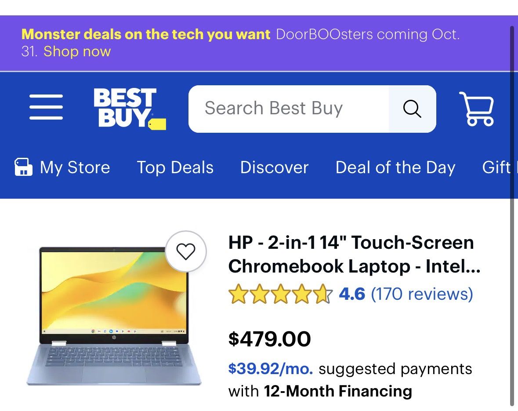Click the yellow price tag on the logo

coord(156,123)
